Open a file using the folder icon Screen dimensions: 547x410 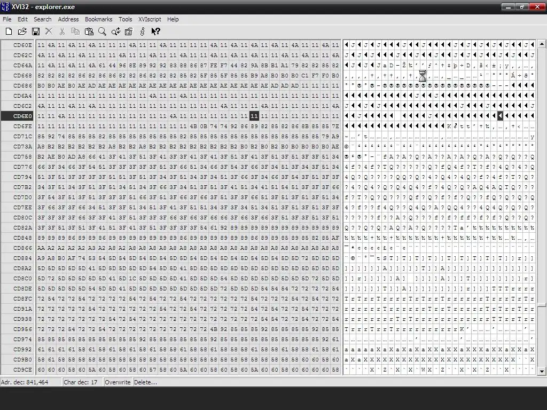pyautogui.click(x=22, y=31)
